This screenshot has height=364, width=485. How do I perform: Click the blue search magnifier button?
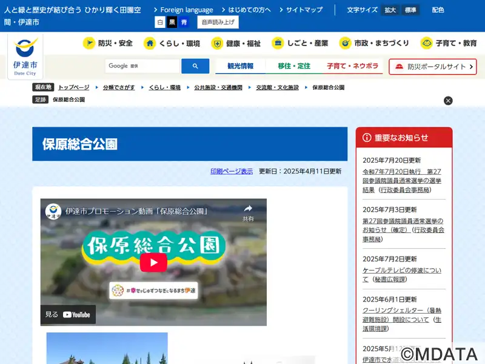(x=195, y=66)
